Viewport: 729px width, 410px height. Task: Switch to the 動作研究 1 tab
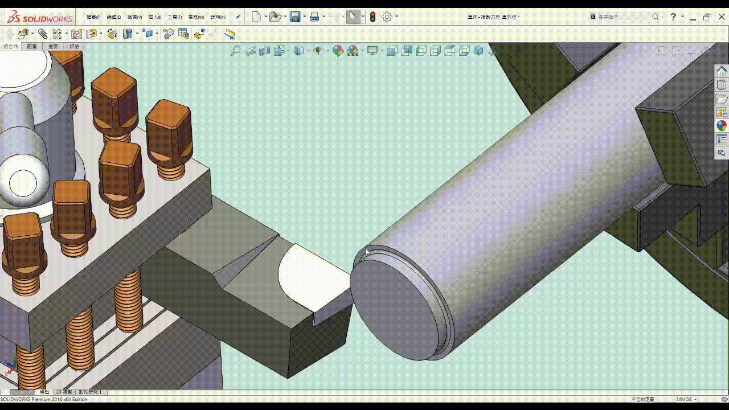click(89, 392)
